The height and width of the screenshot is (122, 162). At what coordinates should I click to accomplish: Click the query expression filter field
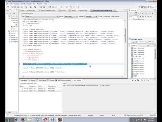(x=40, y=83)
